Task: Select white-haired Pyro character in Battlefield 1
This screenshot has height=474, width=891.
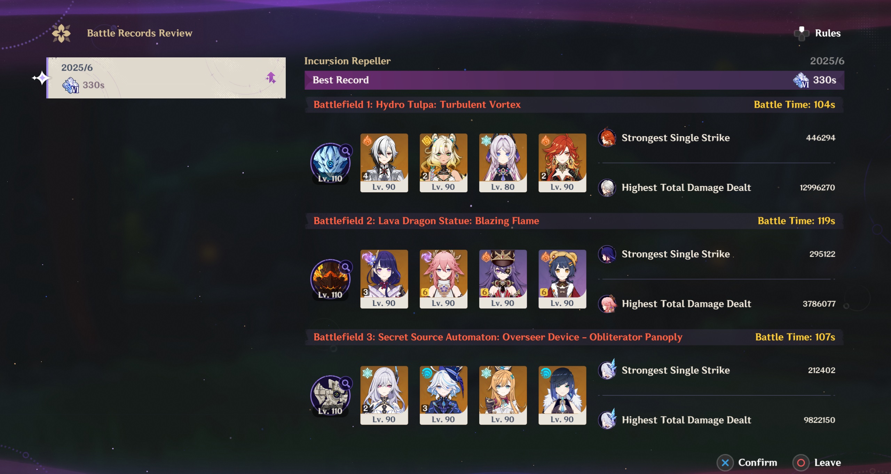Action: point(384,163)
